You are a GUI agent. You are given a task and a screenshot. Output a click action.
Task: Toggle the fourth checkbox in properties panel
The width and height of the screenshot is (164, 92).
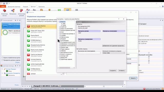point(149,61)
